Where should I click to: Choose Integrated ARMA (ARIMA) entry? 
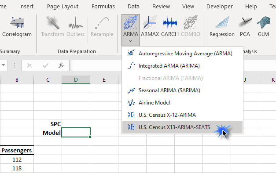point(182,66)
